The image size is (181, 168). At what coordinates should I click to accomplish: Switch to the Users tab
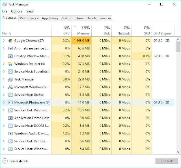pos(79,18)
